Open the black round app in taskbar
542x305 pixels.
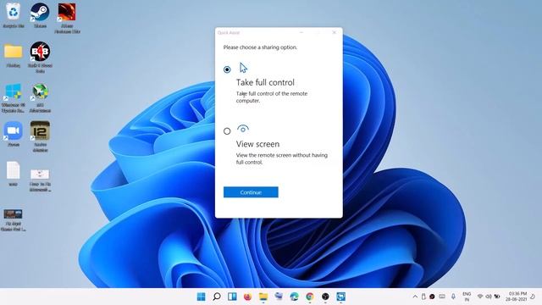[325, 297]
